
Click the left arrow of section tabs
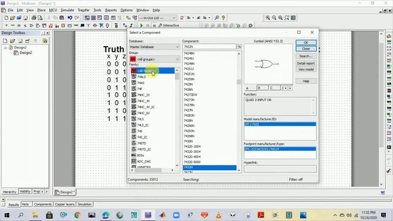pos(286,88)
